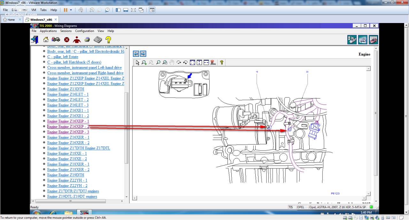Image resolution: width=409 pixels, height=220 pixels.
Task: Click the TIS exit door icon
Action: point(35,40)
